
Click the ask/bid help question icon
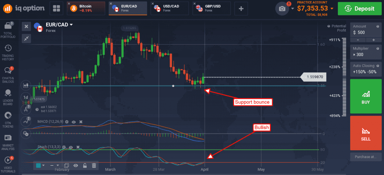click(x=37, y=110)
